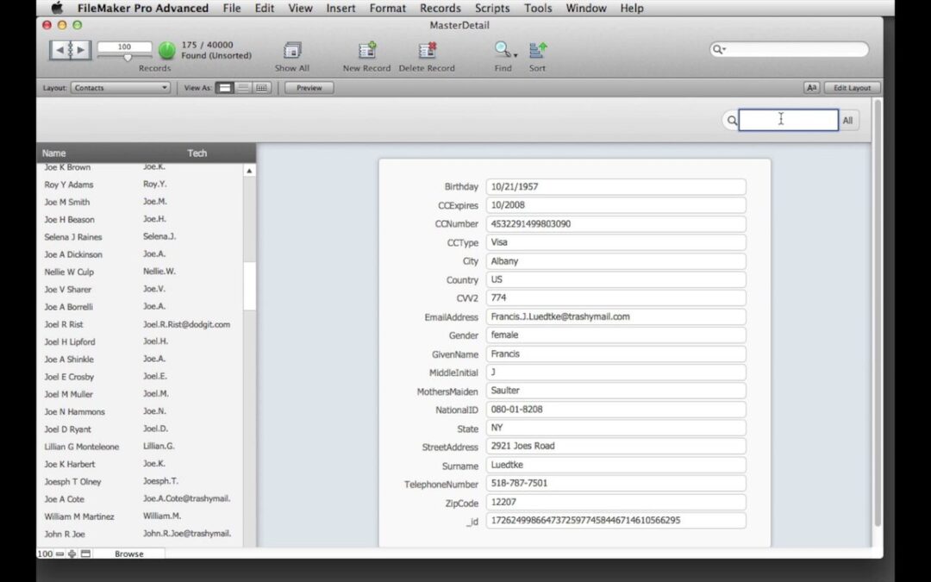Click the Sort icon

pyautogui.click(x=537, y=50)
